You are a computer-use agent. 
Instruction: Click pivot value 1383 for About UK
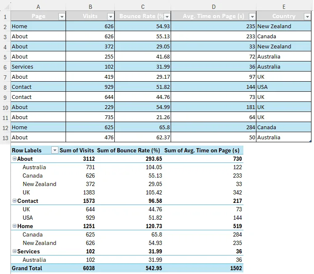[x=89, y=192]
